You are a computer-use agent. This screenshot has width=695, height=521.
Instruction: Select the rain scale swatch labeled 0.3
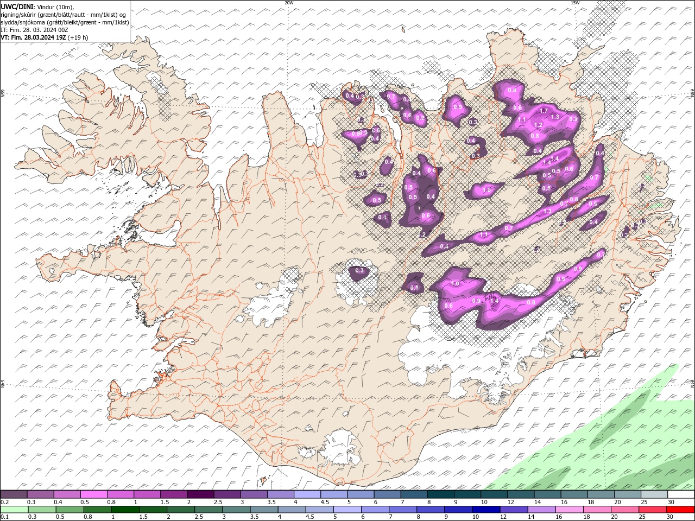coord(42,510)
